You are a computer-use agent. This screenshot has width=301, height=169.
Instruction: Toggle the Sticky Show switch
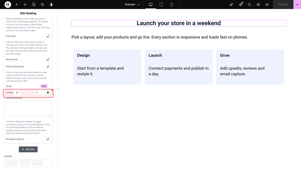click(x=45, y=86)
